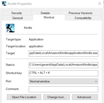
Task: Close the Kindle Properties dialog
Action: pos(100,4)
